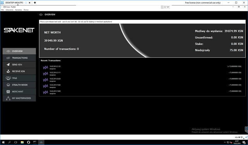Open the Merchant page

[19, 91]
